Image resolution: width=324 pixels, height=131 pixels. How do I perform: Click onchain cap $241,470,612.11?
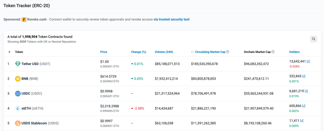(x=256, y=79)
